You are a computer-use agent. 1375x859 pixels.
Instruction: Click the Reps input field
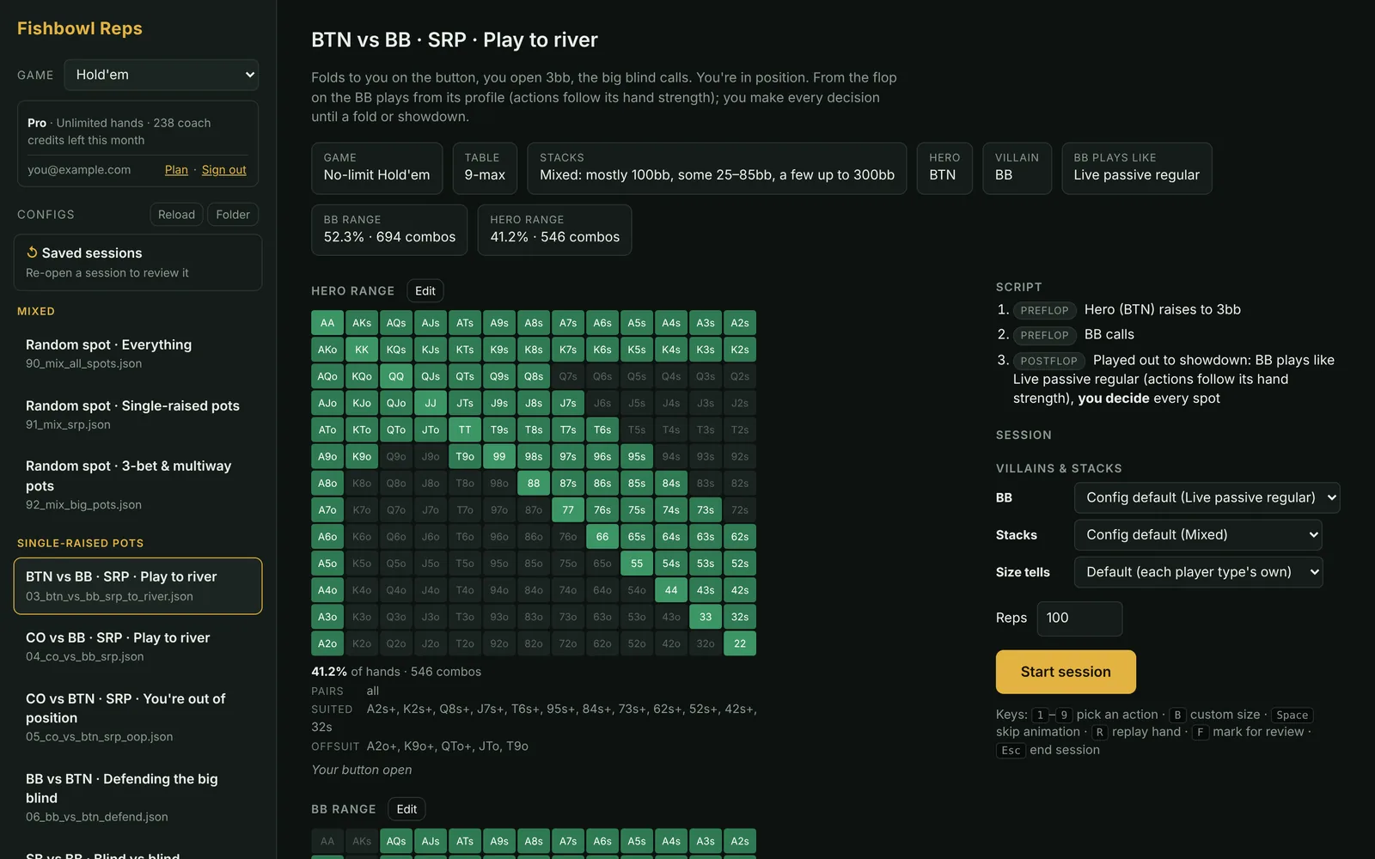tap(1079, 618)
